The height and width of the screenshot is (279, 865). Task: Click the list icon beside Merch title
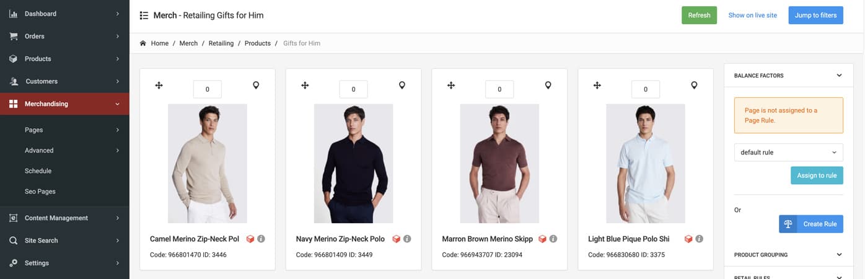144,15
